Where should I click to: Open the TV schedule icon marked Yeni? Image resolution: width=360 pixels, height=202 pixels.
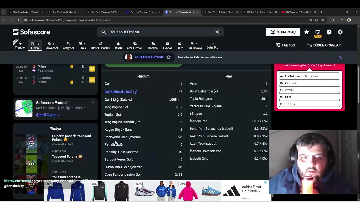point(318,33)
